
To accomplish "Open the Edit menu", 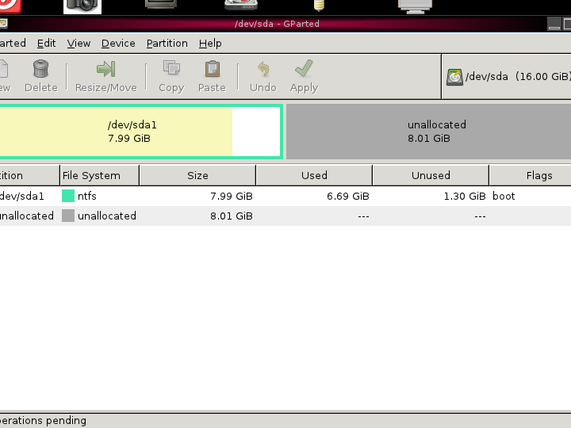I will (x=46, y=44).
